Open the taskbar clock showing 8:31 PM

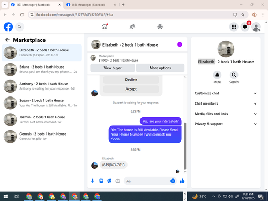pyautogui.click(x=248, y=196)
